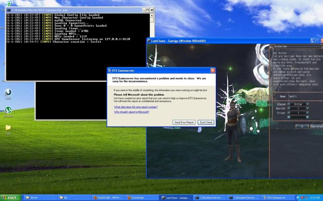Switch to LastChaos - Gamigo taskbar button
The height and width of the screenshot is (201, 323).
(176, 198)
